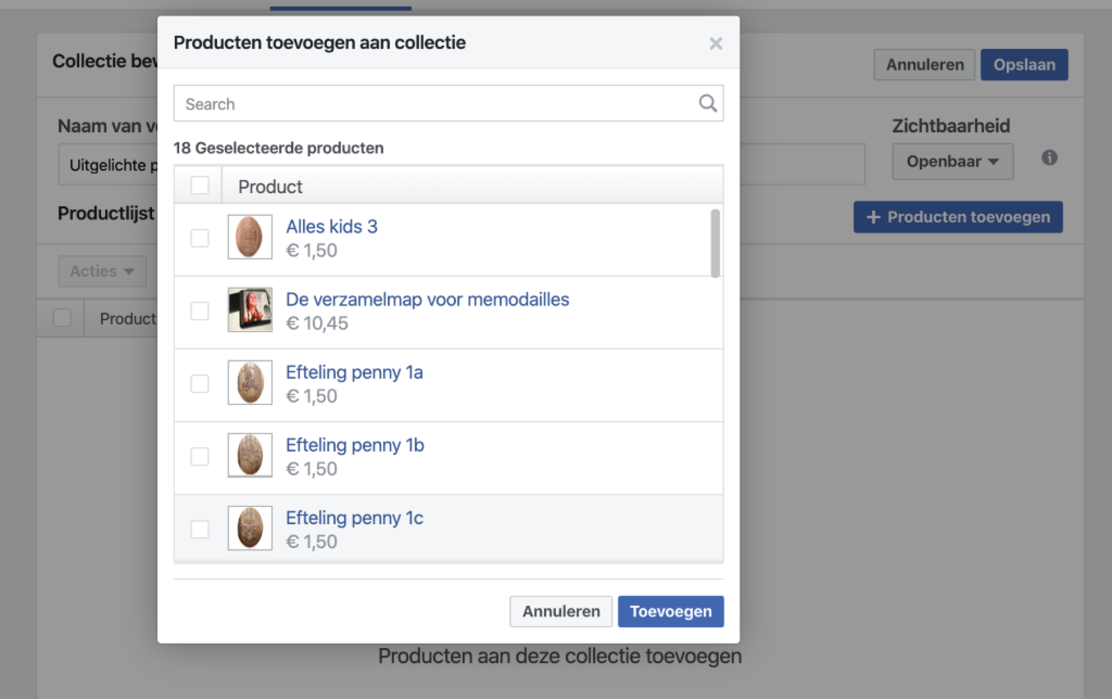Open the Efteling penny 1c link
This screenshot has height=699, width=1112.
354,518
